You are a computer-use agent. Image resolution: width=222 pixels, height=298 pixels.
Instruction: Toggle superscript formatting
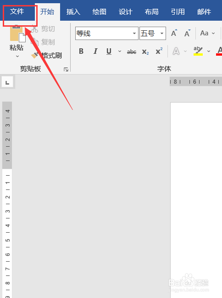point(159,51)
